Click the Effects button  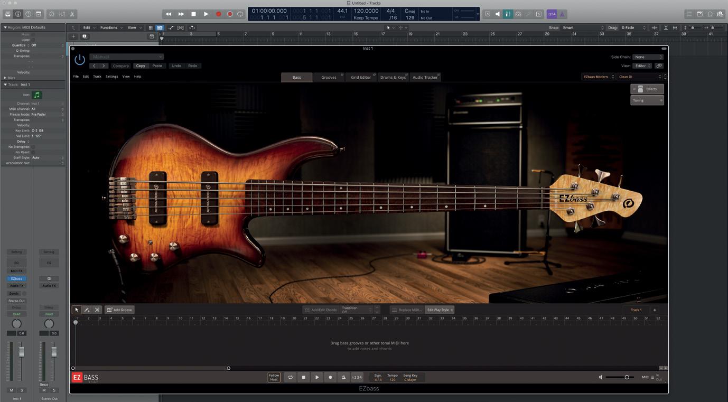pos(647,89)
